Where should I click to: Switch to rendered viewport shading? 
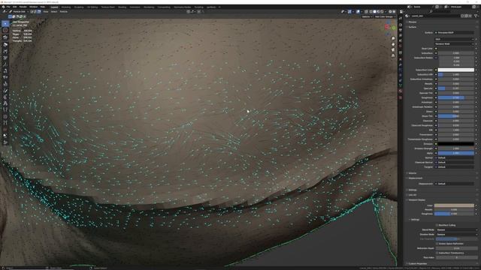[x=382, y=12]
